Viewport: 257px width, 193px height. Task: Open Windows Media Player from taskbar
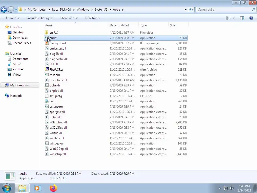(x=37, y=188)
